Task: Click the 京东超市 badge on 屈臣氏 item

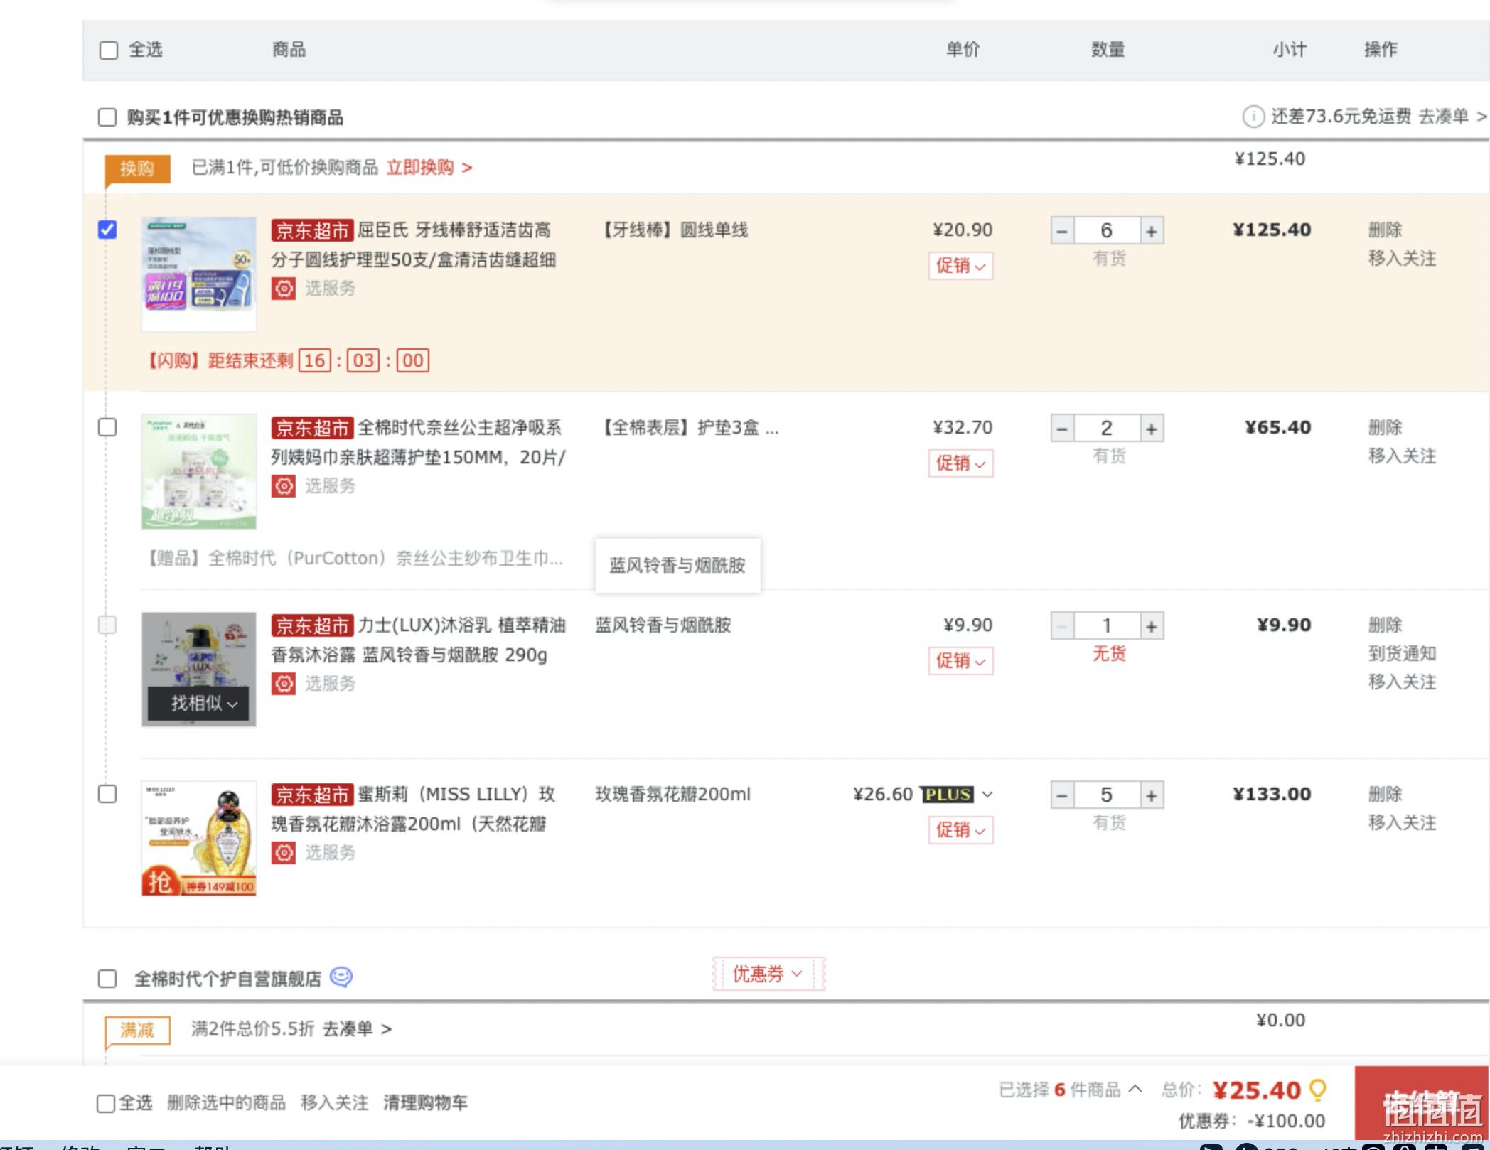Action: 312,230
